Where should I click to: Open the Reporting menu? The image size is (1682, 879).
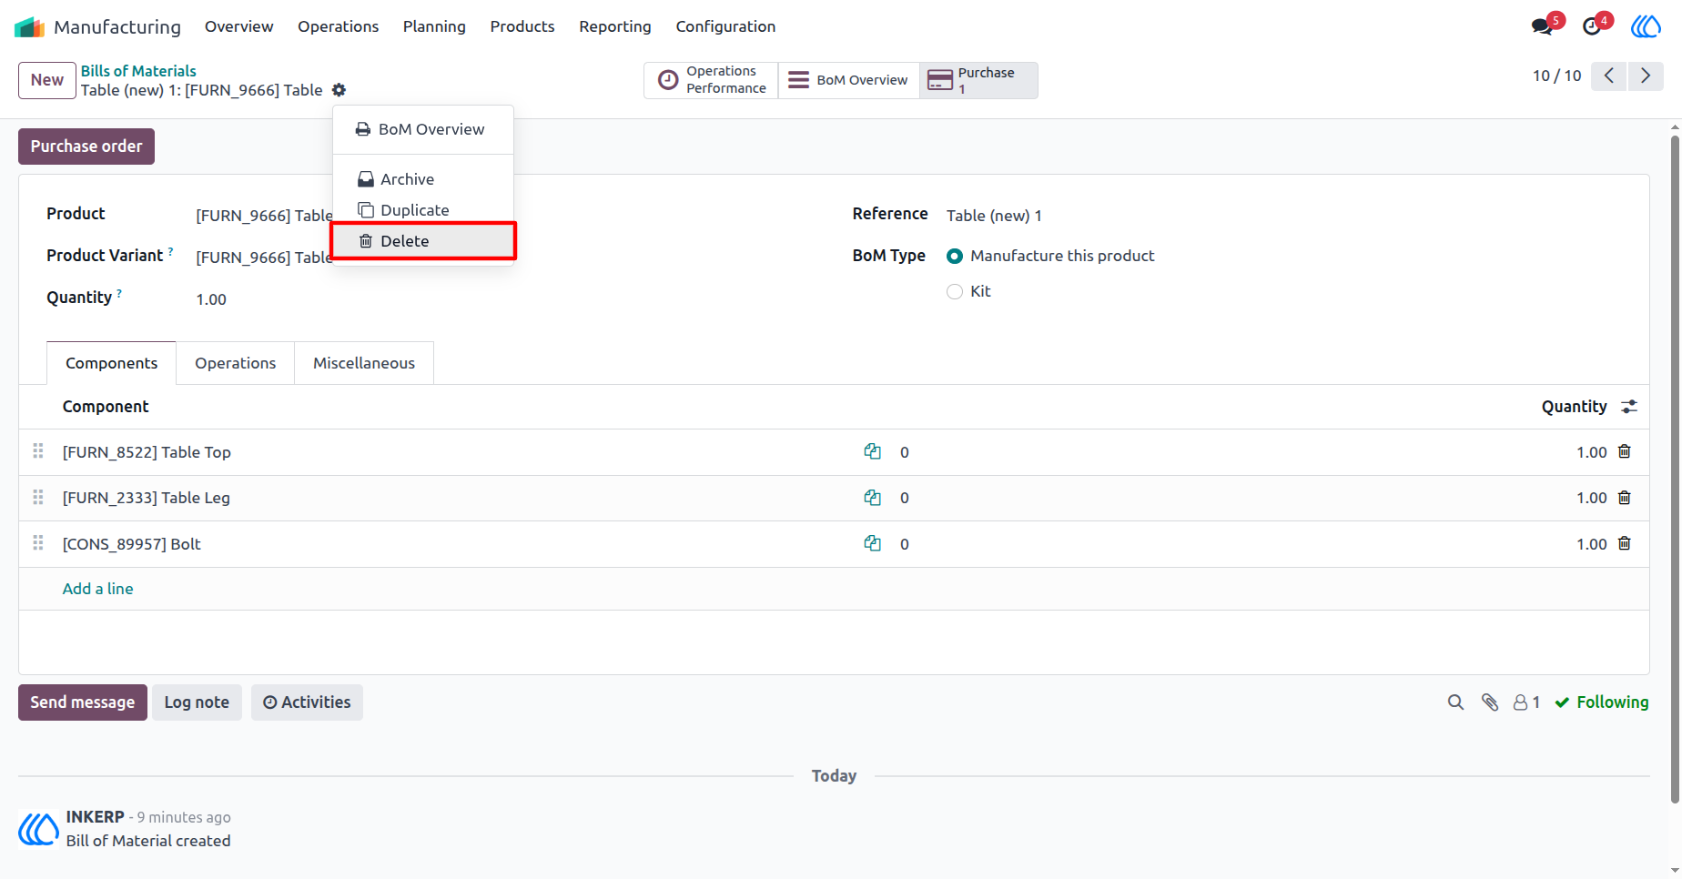coord(615,26)
